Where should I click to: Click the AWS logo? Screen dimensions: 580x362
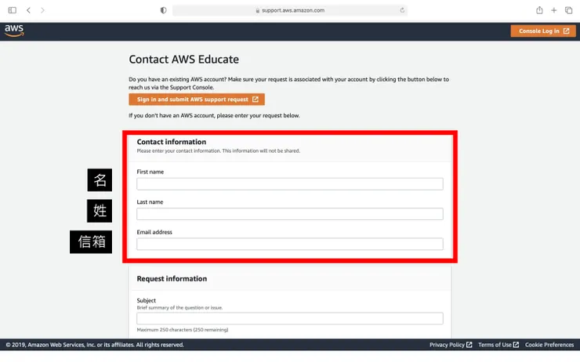pos(14,30)
